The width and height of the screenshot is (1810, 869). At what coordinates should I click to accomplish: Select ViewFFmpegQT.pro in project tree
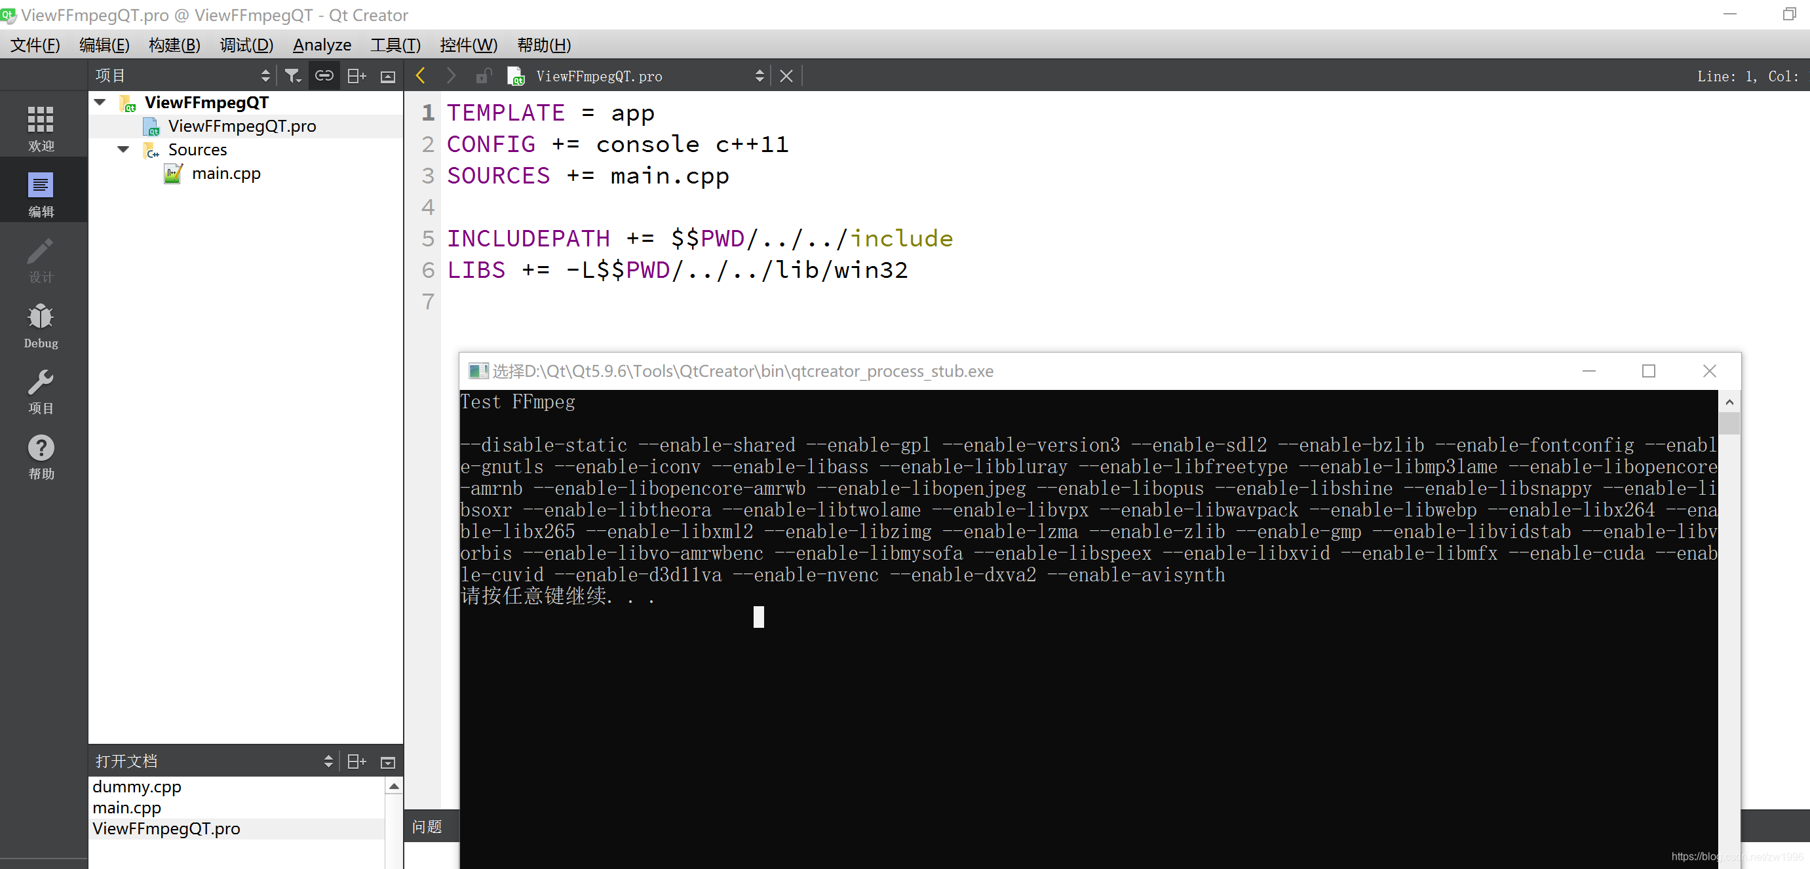pyautogui.click(x=242, y=126)
